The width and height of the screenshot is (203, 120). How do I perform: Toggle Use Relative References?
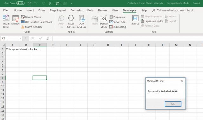point(36,22)
